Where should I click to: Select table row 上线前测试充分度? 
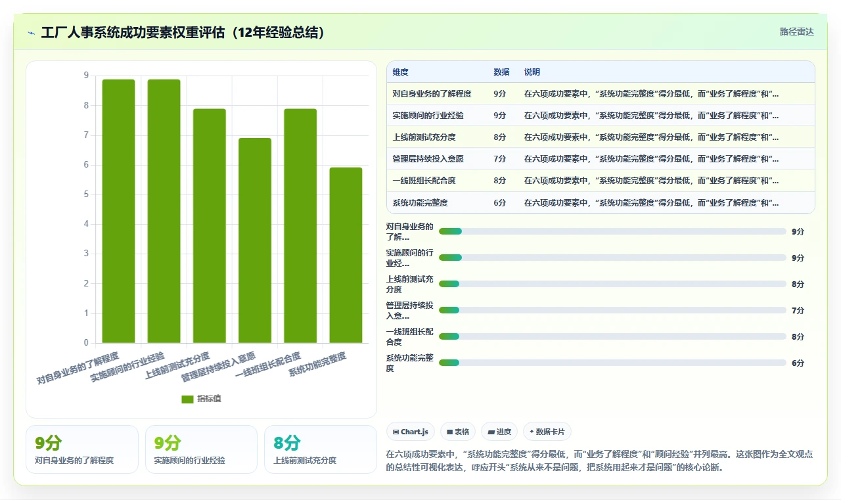(x=601, y=137)
